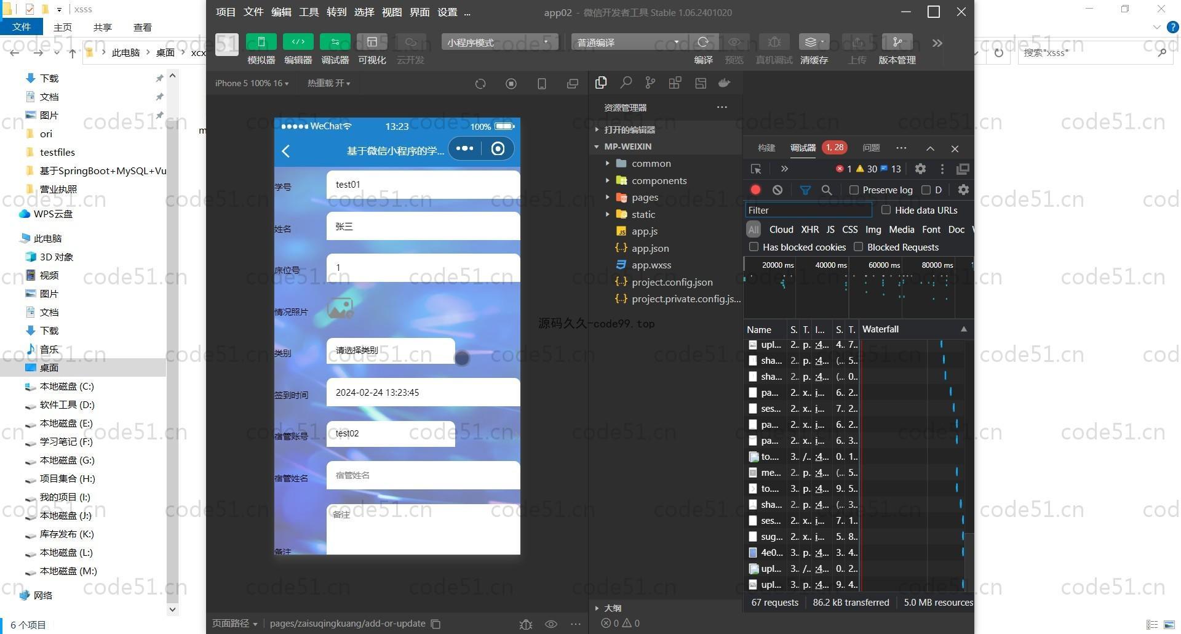Refresh the simulator with the reload icon
This screenshot has width=1181, height=634.
(480, 84)
